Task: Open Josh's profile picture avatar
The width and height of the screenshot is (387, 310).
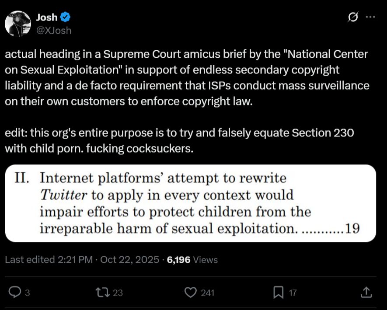Action: click(x=18, y=24)
